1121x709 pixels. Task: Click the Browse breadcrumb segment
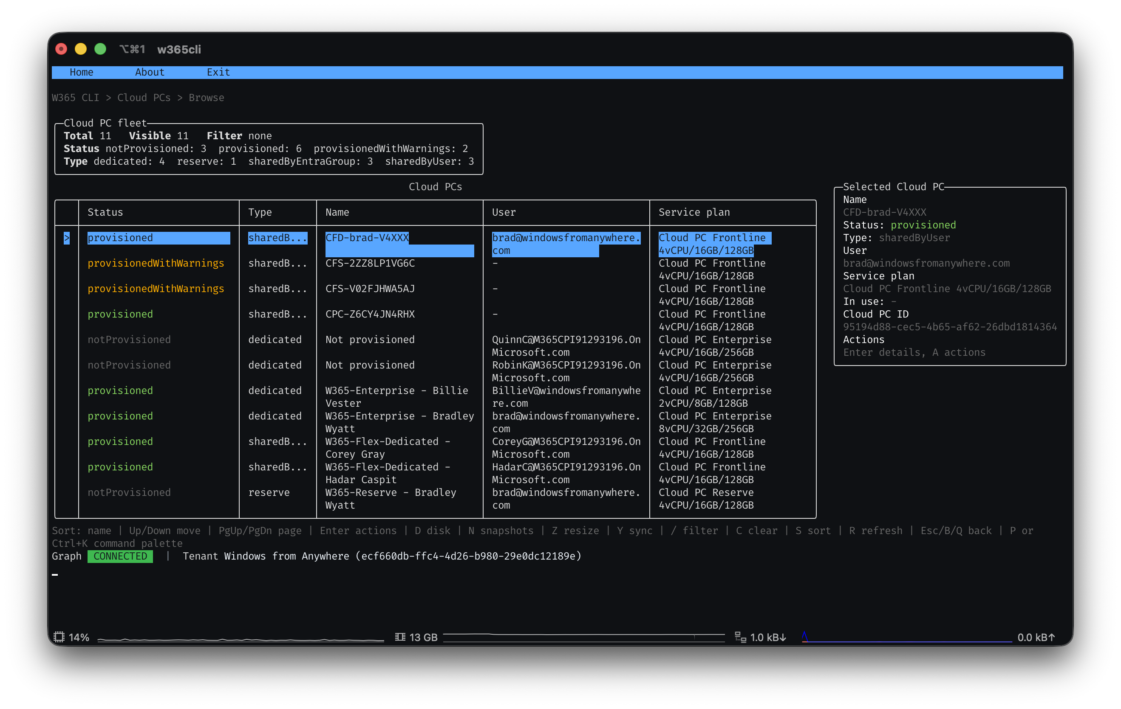coord(206,98)
